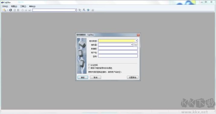This screenshot has width=216, height=114.
Task: Expand the yellow driver type dropdown
Action: 136,41
